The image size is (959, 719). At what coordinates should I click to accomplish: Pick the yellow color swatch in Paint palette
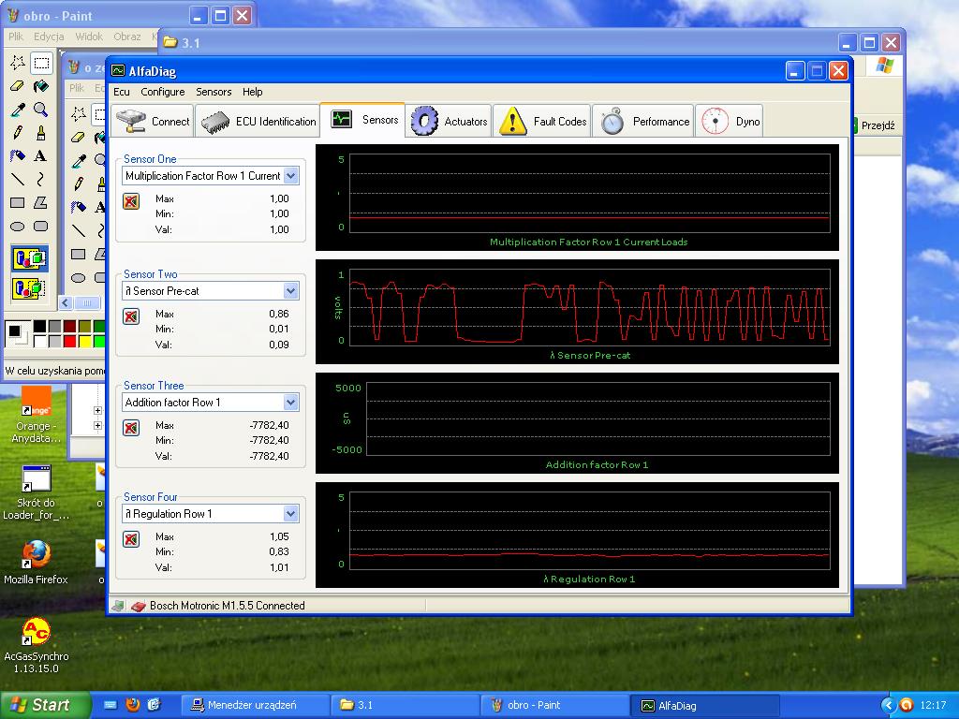(86, 341)
